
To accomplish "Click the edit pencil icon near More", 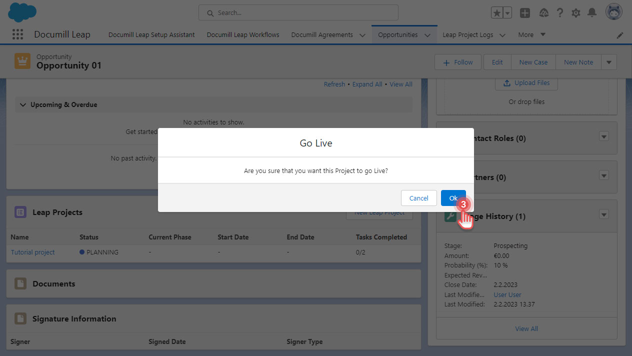I will click(620, 35).
